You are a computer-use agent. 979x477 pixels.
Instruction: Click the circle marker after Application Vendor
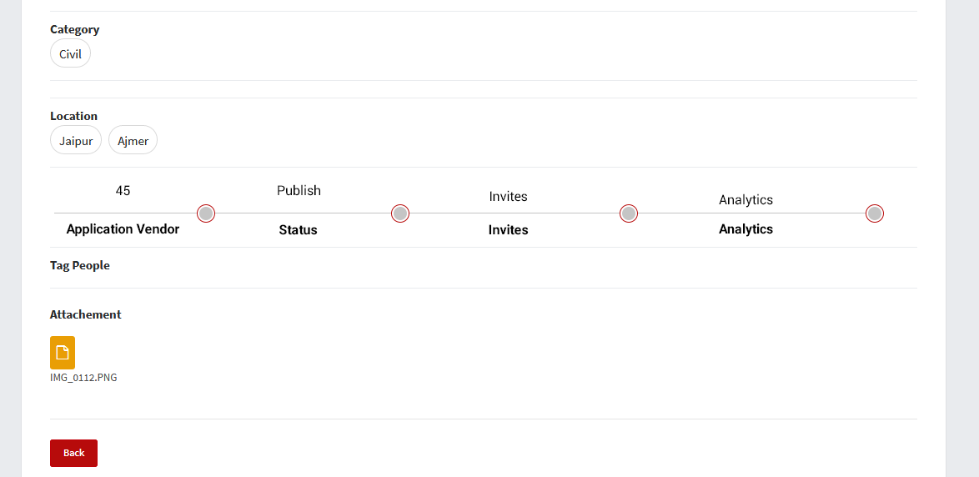[206, 213]
